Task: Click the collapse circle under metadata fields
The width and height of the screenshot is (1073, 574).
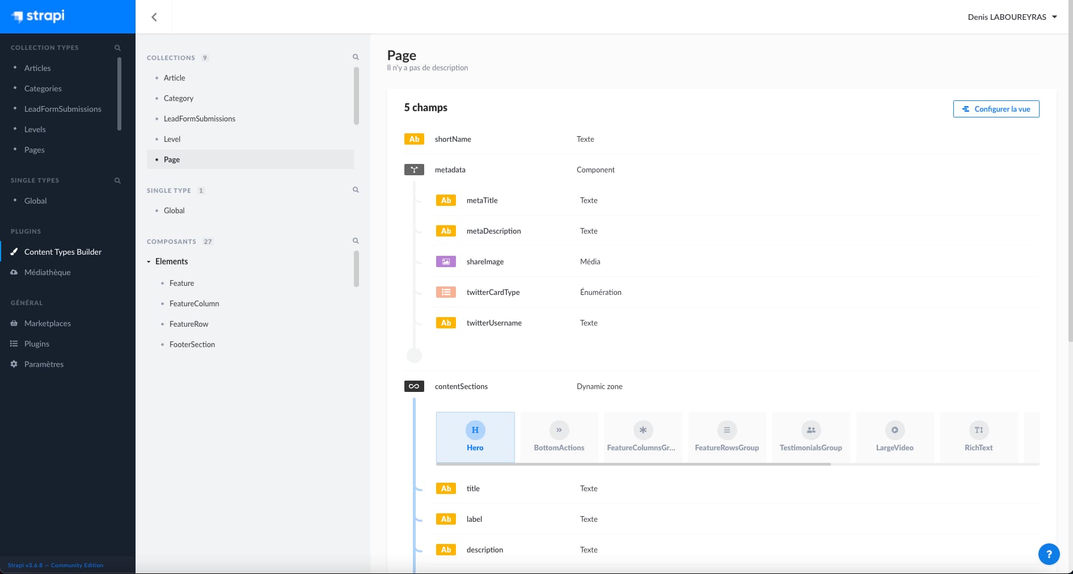Action: click(x=415, y=356)
